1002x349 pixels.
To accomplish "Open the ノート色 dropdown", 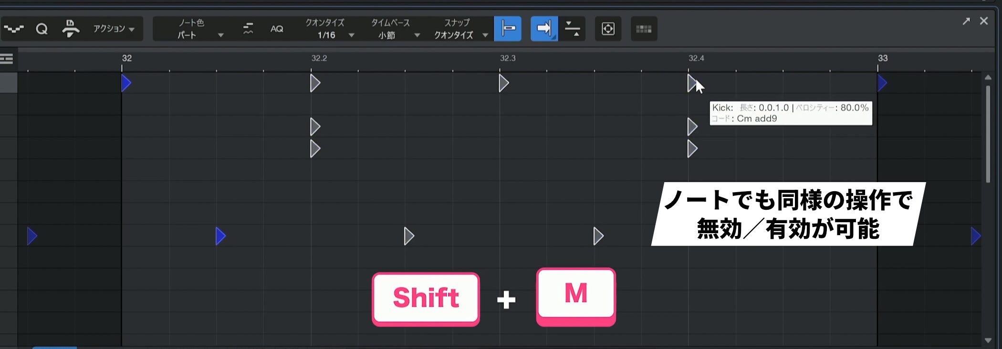I will [x=200, y=29].
